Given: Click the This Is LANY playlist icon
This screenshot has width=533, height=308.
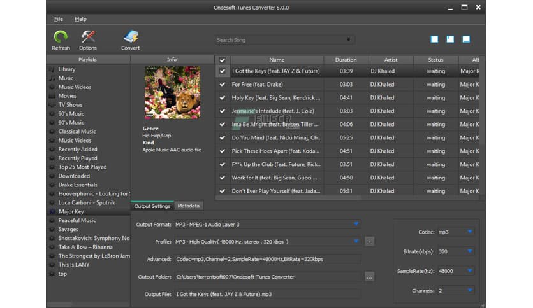Looking at the screenshot, I should 52,265.
